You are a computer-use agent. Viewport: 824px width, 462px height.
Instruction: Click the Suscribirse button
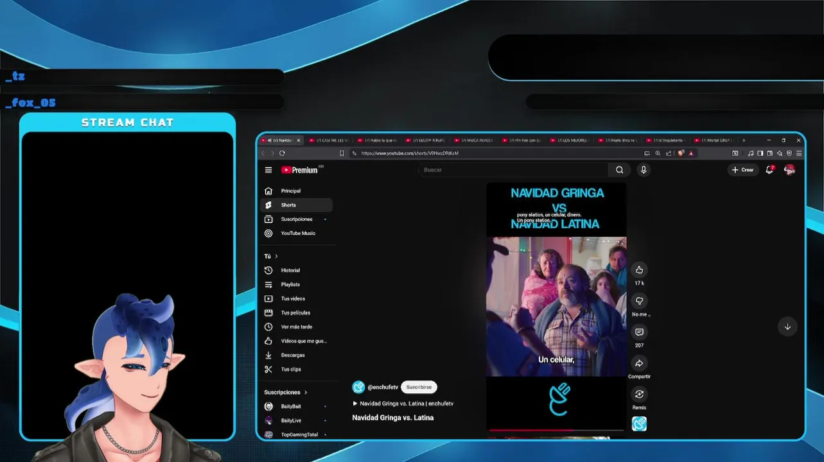[419, 387]
